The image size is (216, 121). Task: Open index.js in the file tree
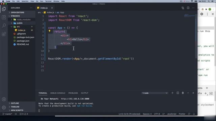pyautogui.click(x=22, y=30)
